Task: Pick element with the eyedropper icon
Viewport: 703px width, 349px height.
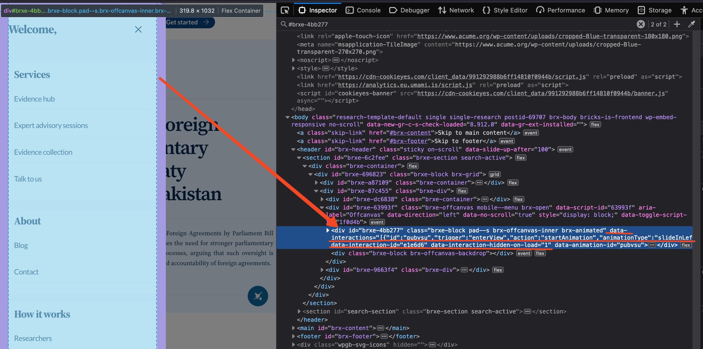Action: (691, 24)
